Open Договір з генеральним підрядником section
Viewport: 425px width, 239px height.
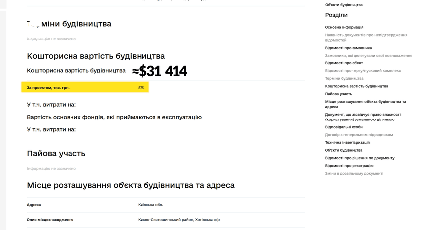click(358, 135)
